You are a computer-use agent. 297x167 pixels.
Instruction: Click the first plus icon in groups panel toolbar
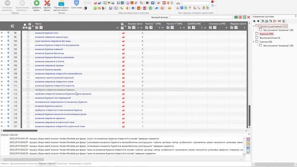[254, 21]
